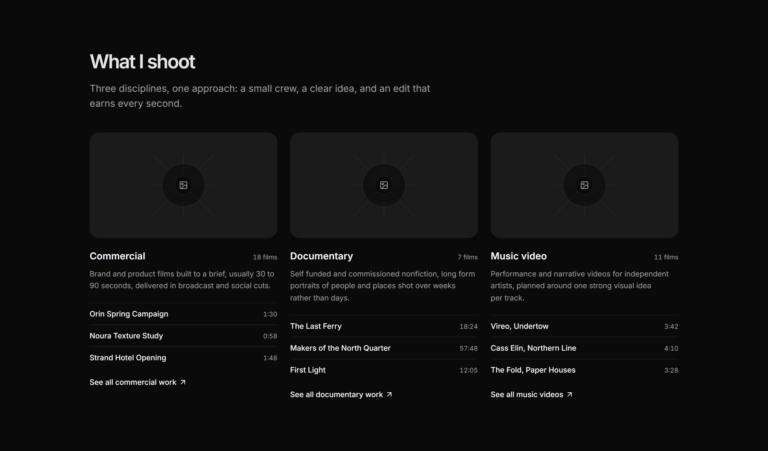Select the Music video thumbnail card

584,185
